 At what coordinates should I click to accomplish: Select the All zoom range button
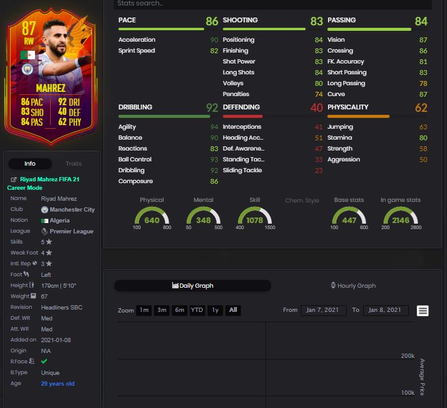pyautogui.click(x=233, y=310)
